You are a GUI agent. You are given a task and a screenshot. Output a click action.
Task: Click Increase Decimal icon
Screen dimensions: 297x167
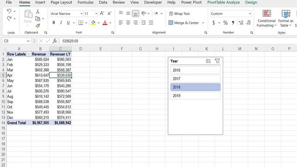(241, 23)
